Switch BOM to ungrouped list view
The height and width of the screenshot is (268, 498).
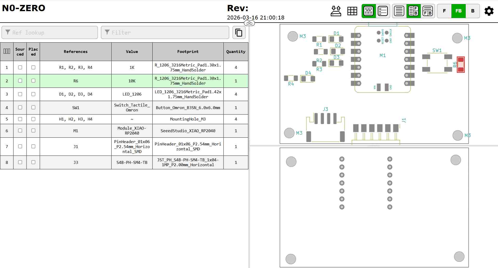point(383,11)
